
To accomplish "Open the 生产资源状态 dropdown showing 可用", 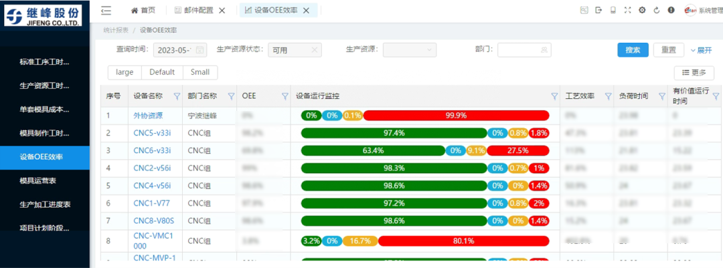I will coord(295,50).
